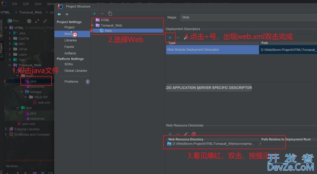The width and height of the screenshot is (317, 174).
Task: Collapse the Tomacat_Web folder in the project tree
Action: [10, 65]
